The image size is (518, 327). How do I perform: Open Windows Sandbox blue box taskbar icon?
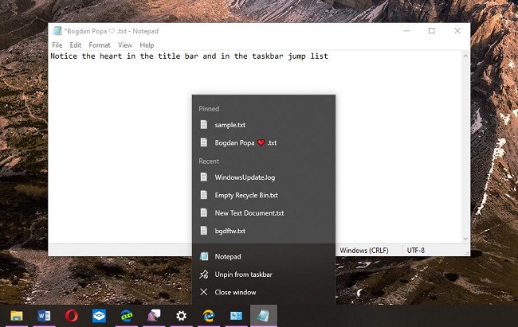click(x=99, y=316)
